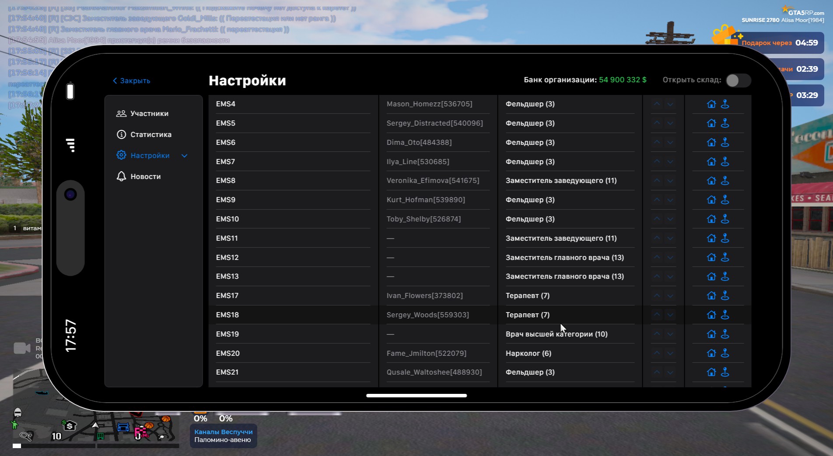
Task: Click the down arrow in the EMS17 row
Action: coord(670,296)
